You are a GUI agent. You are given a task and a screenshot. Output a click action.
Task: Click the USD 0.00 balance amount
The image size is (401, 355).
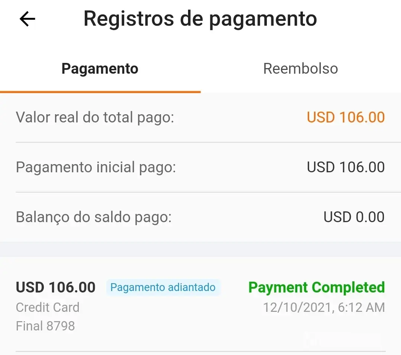click(x=354, y=217)
